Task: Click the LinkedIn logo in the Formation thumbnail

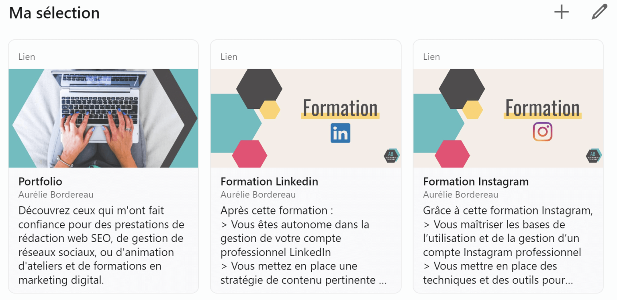Action: click(340, 133)
